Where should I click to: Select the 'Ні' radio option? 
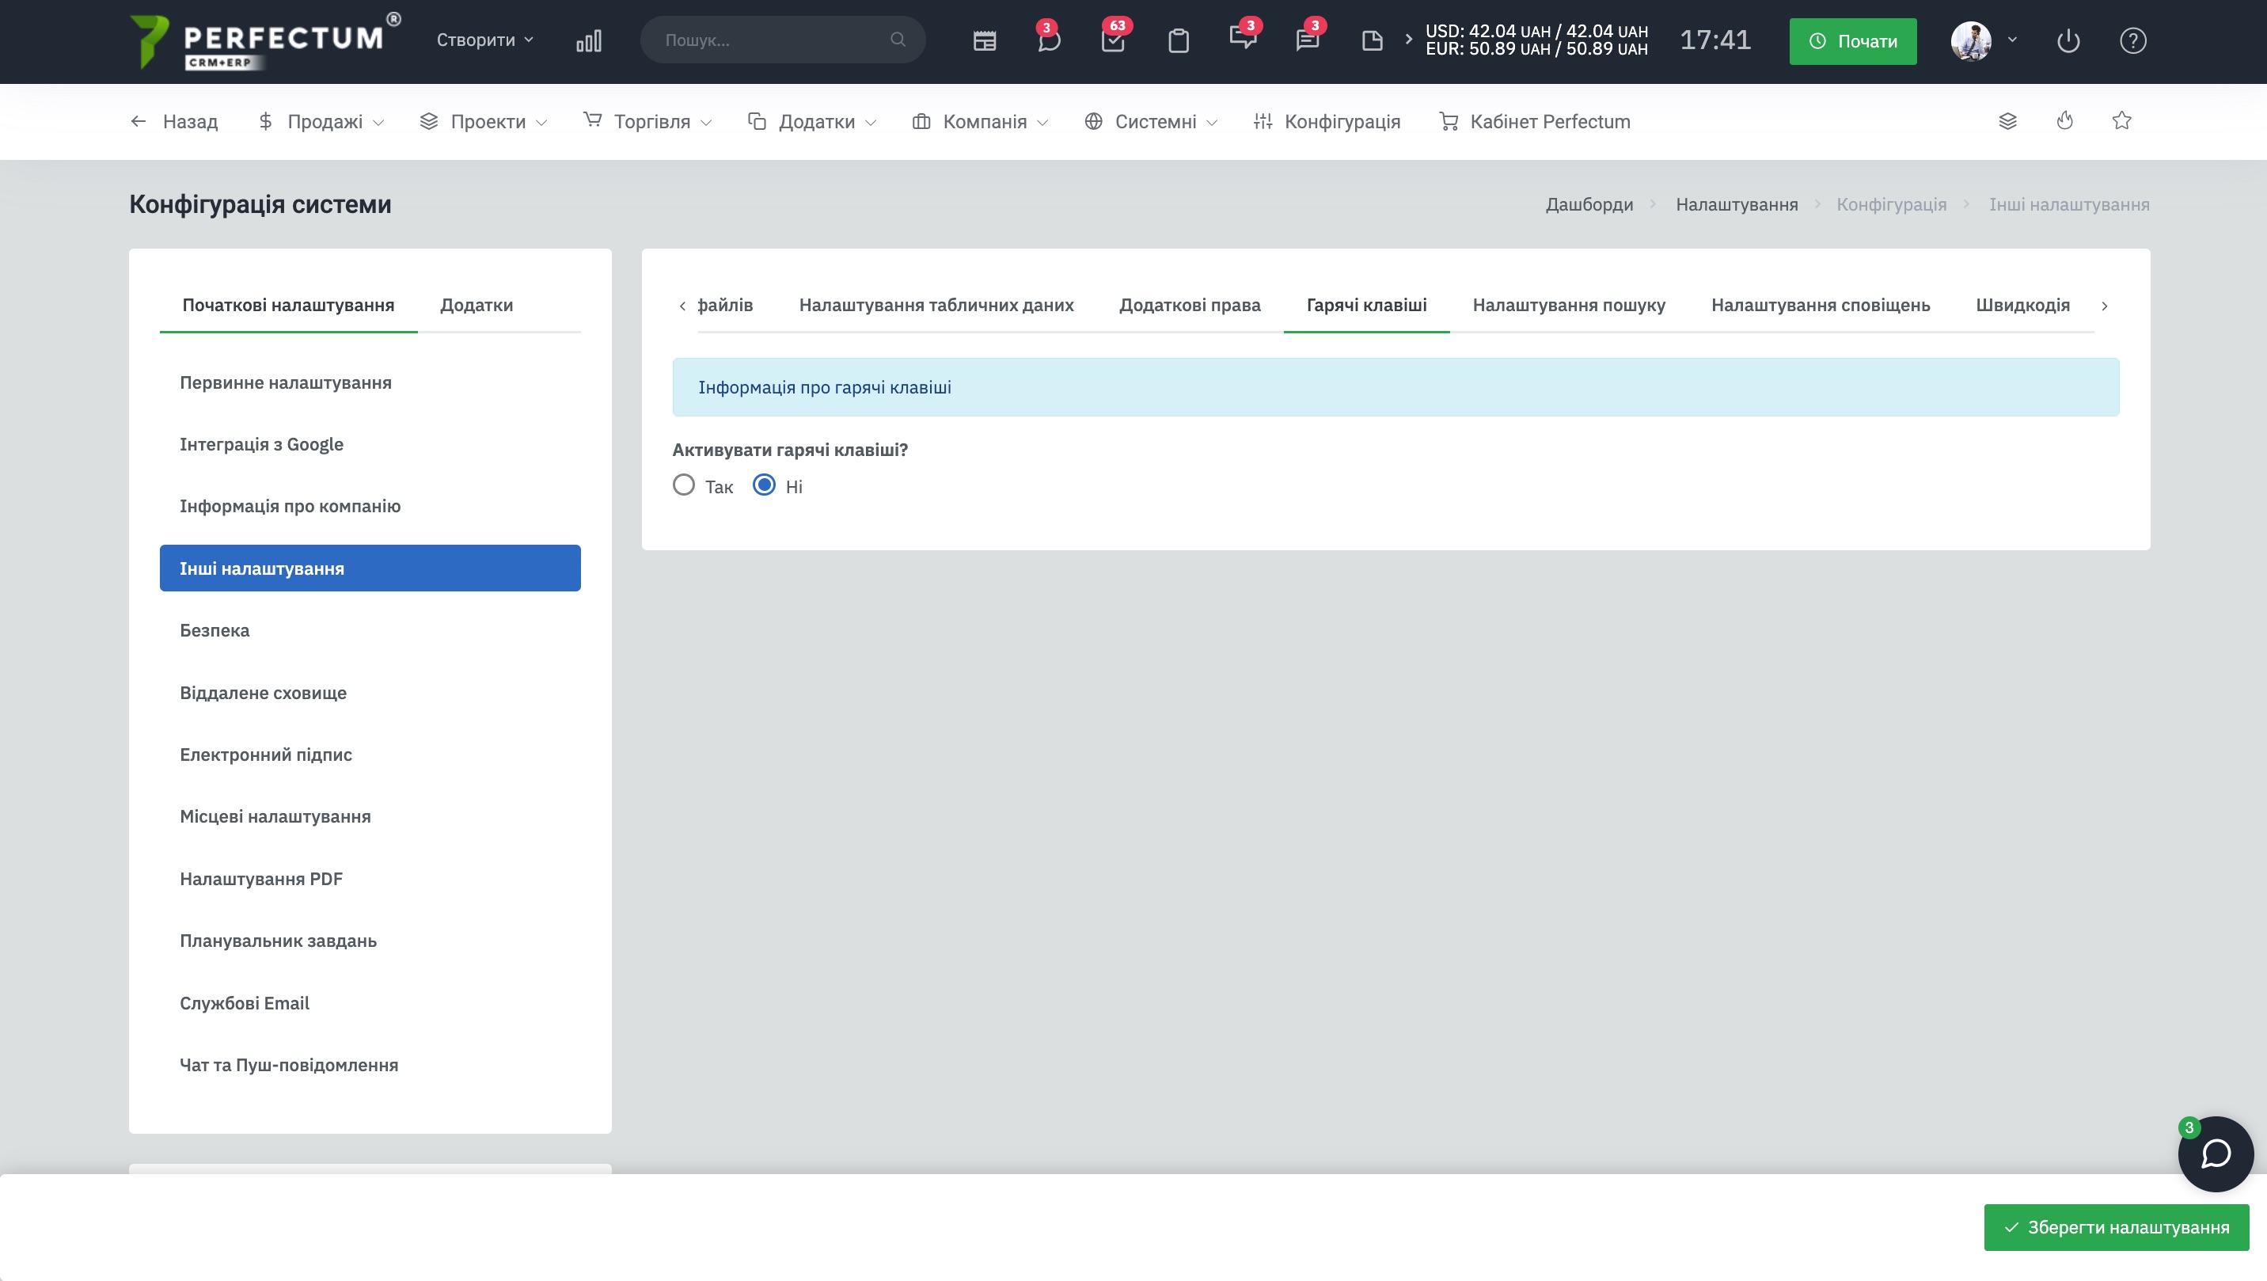764,485
